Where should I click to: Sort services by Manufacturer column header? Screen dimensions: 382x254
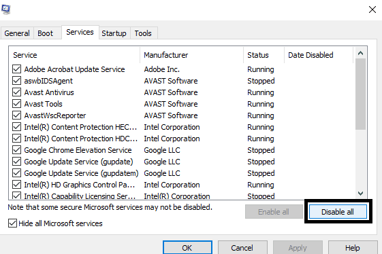(191, 55)
